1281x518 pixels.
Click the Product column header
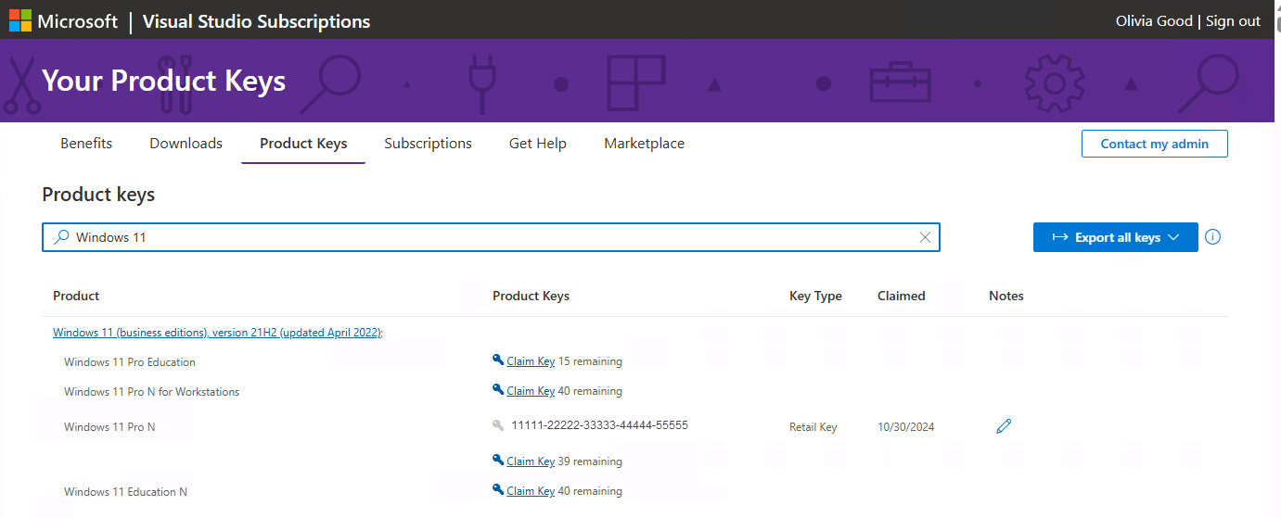pyautogui.click(x=76, y=296)
